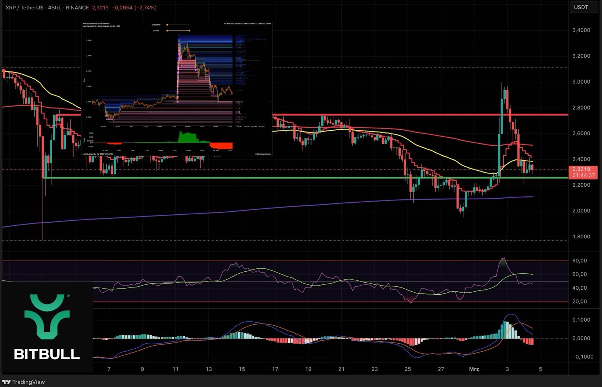Click the bar countdown 01:44:37
602x387 pixels.
tap(584, 175)
